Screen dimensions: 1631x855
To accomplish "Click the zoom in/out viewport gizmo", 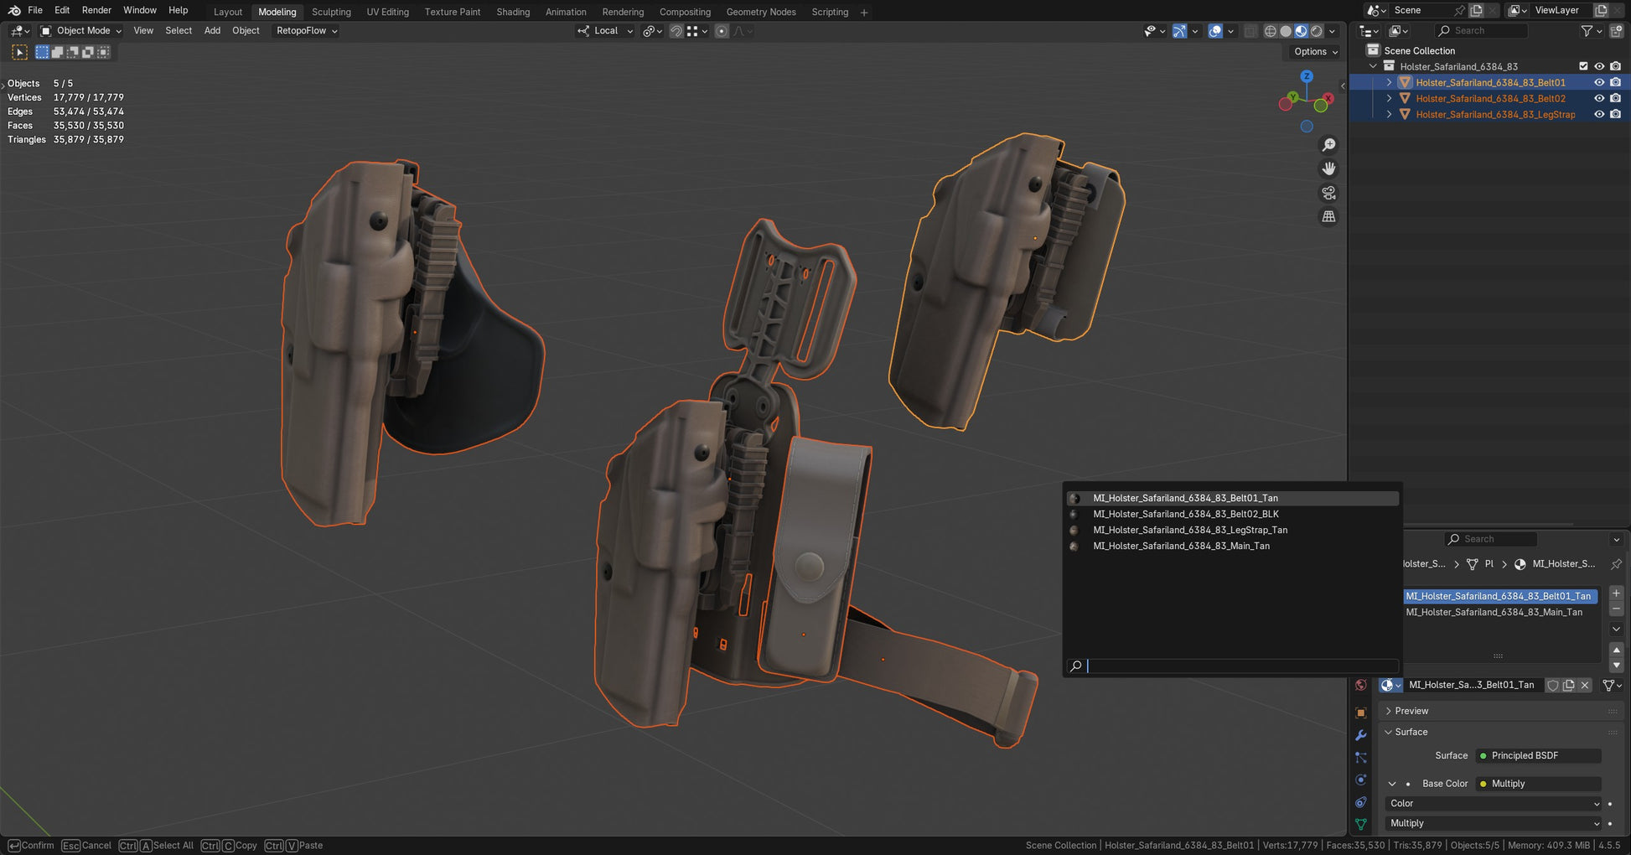I will click(1328, 145).
